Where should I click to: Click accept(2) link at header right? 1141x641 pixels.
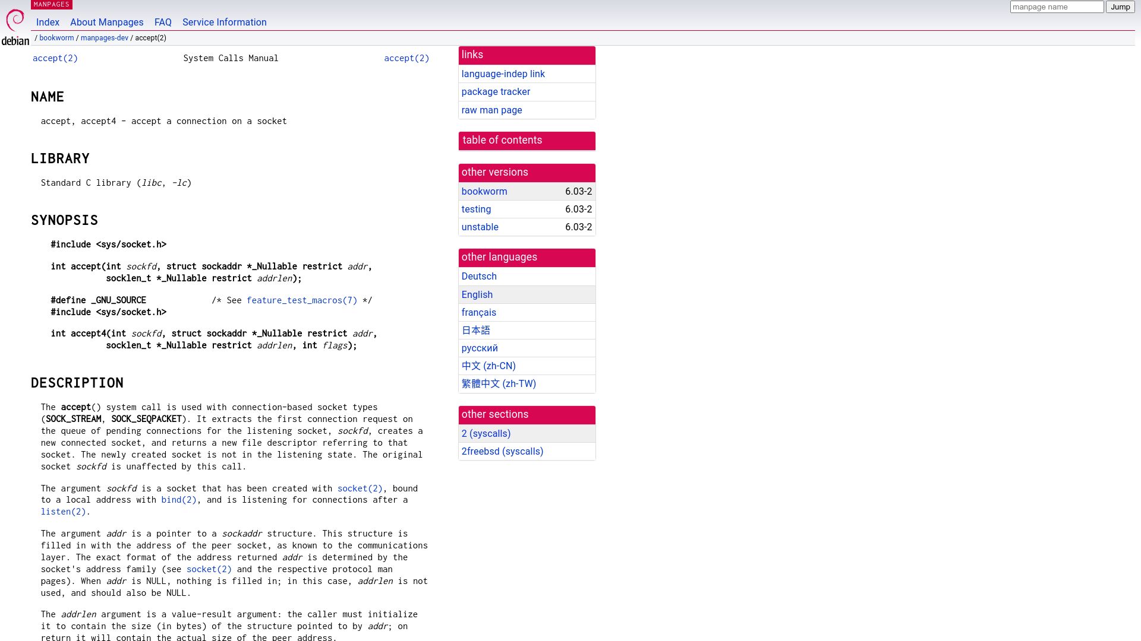pos(406,58)
